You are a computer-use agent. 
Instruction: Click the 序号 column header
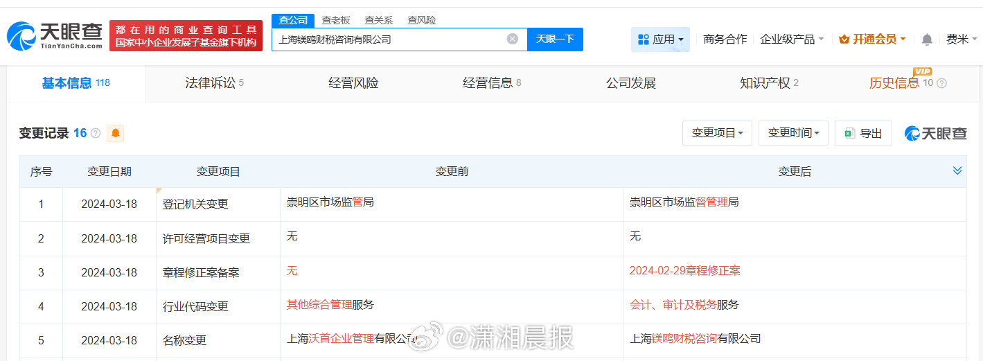41,171
